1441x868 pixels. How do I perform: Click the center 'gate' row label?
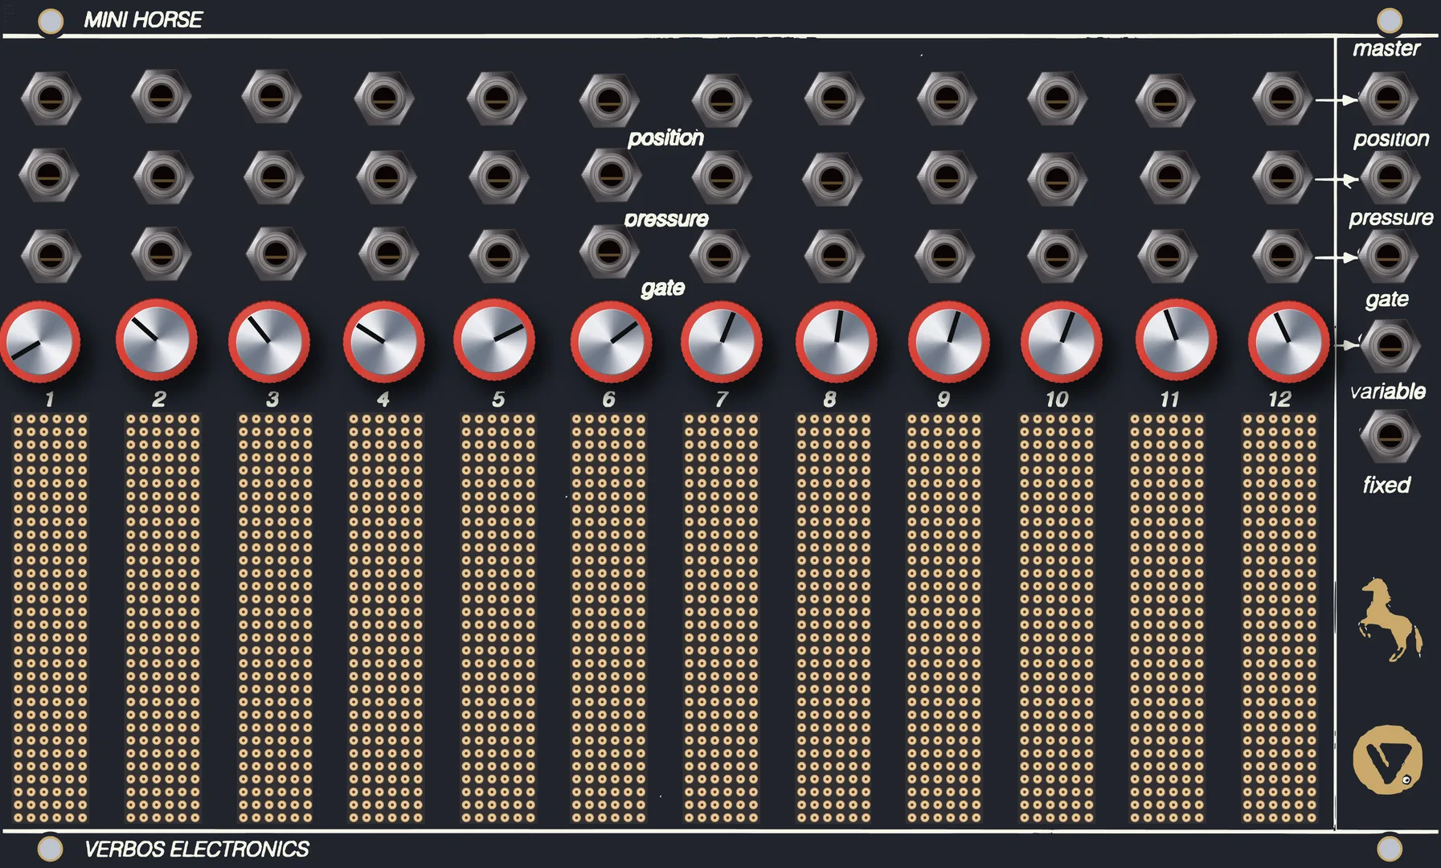point(663,288)
